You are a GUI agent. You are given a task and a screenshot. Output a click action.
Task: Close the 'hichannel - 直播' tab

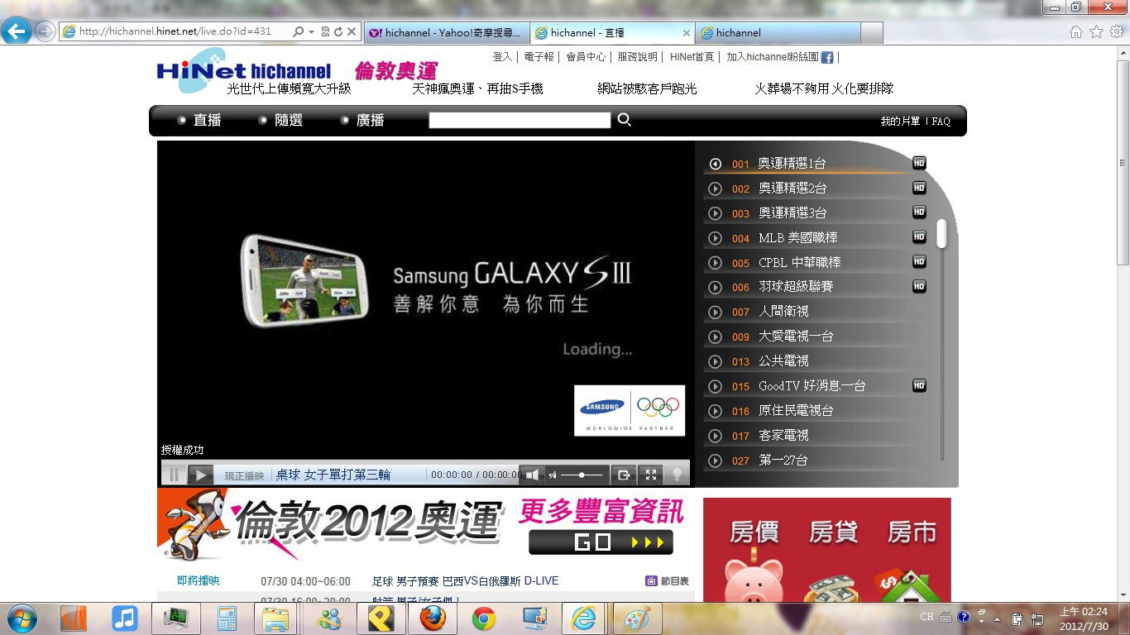(x=686, y=33)
